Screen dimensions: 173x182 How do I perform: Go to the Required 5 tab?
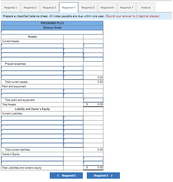coord(88,8)
